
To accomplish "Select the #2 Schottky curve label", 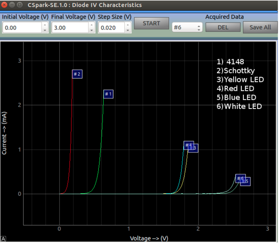I will [x=77, y=74].
